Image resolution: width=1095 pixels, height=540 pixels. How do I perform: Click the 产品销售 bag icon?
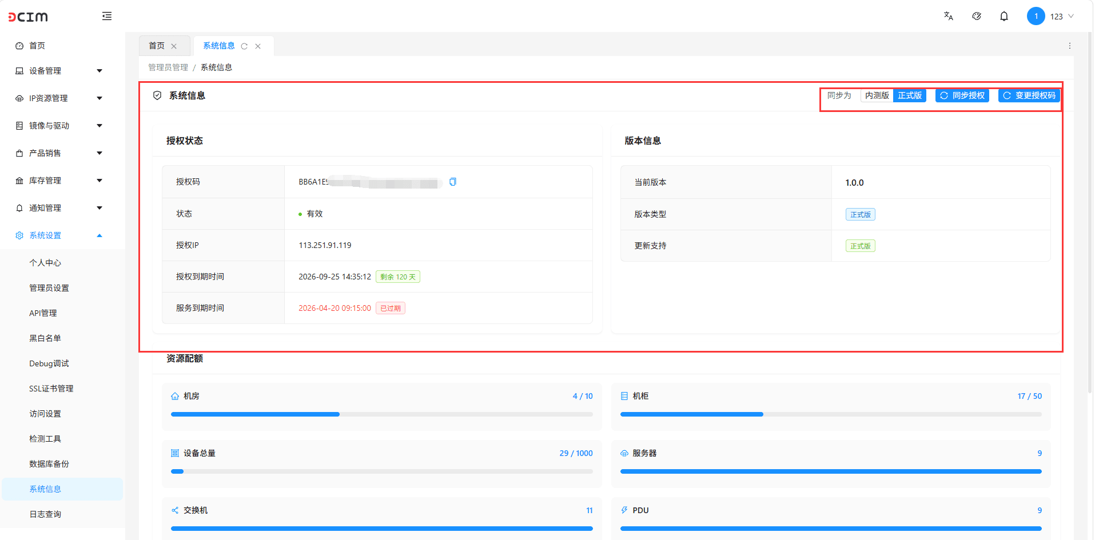19,153
